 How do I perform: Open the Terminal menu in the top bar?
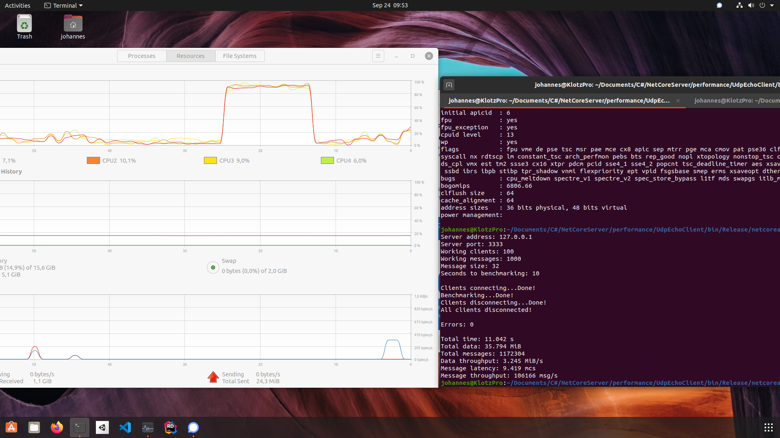click(63, 5)
